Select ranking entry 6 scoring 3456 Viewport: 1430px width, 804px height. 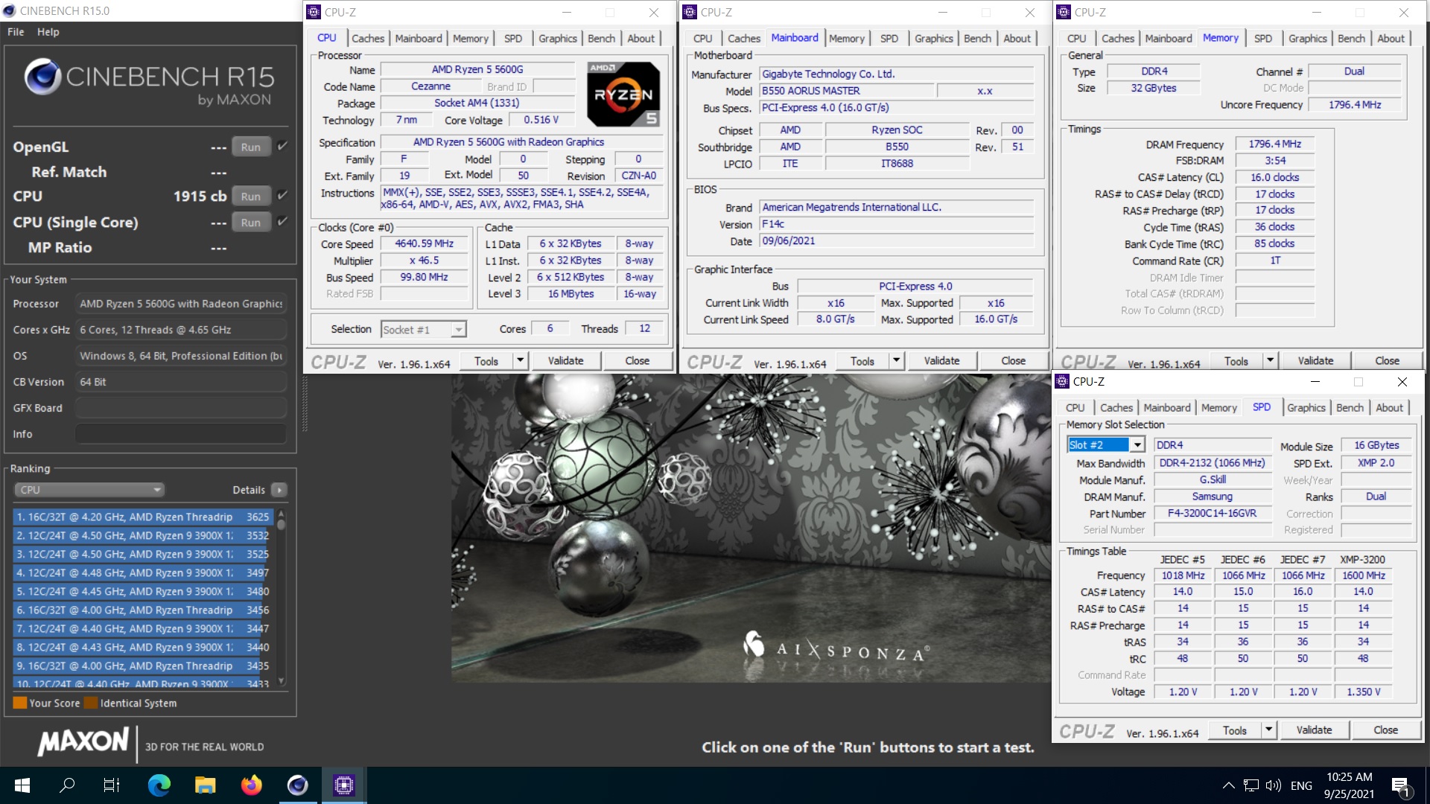pos(143,610)
